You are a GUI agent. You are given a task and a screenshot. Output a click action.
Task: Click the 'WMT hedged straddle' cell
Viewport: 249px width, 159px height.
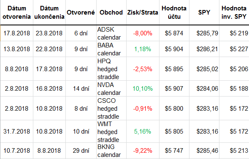pos(111,132)
